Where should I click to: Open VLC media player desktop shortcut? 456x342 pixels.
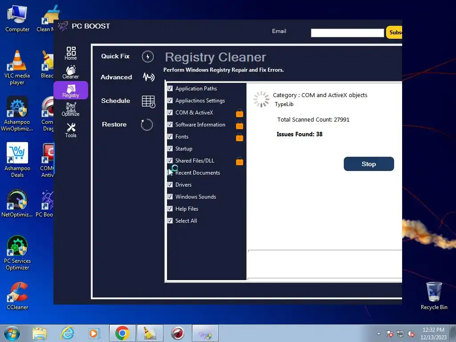coord(17,68)
